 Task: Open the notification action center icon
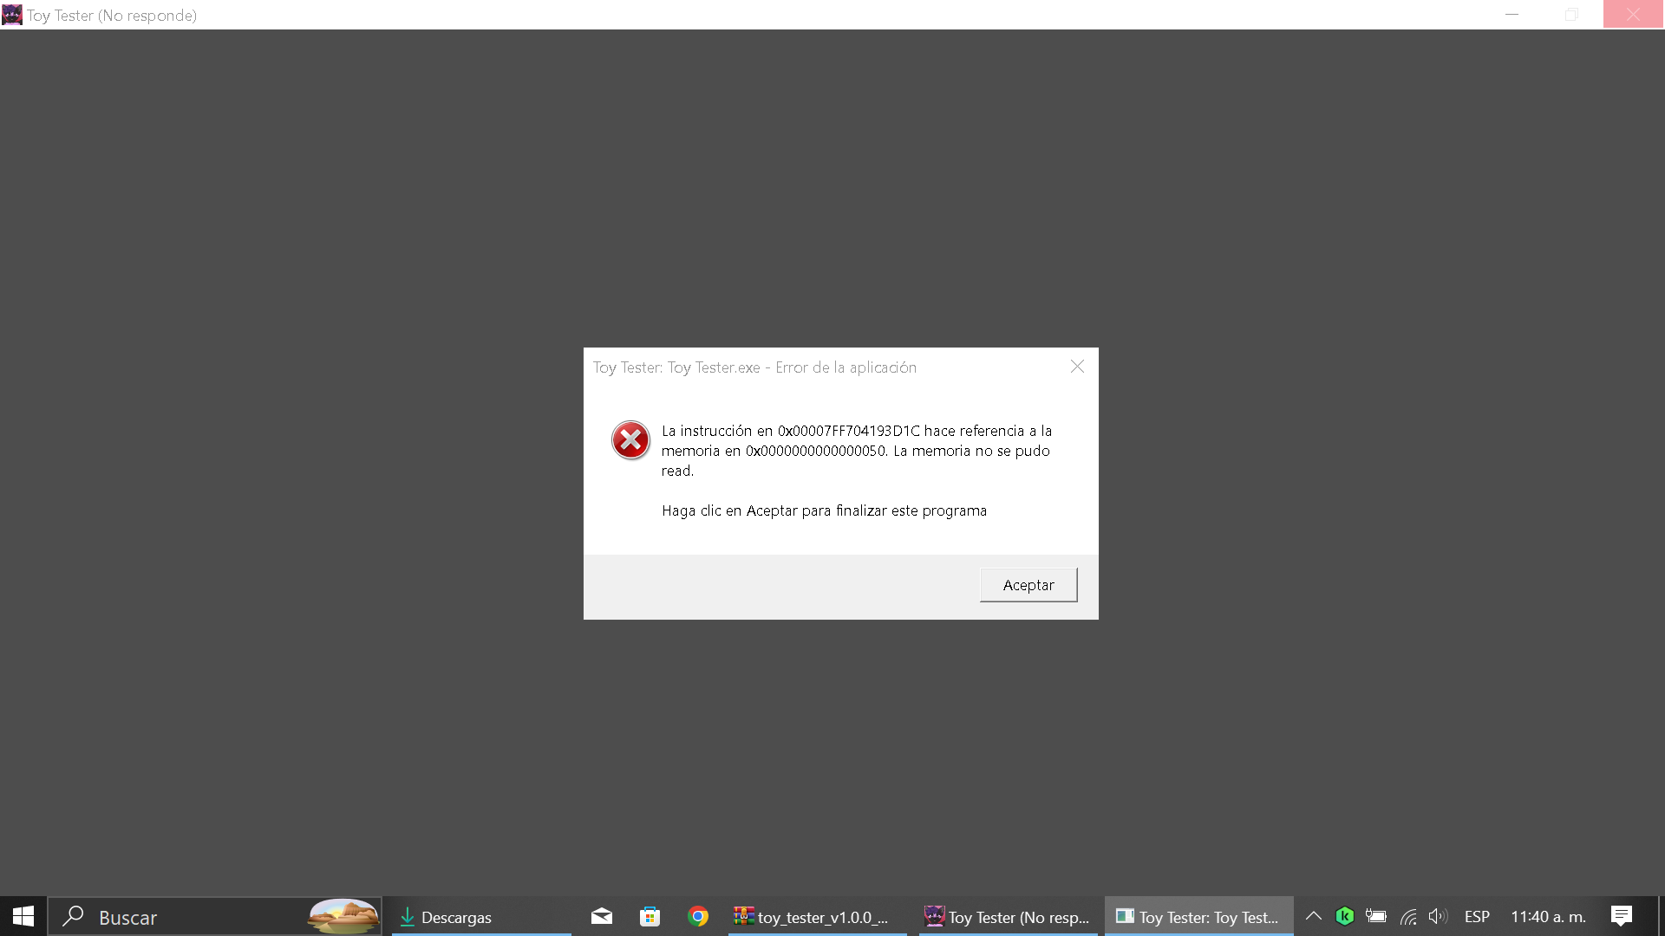pyautogui.click(x=1621, y=916)
